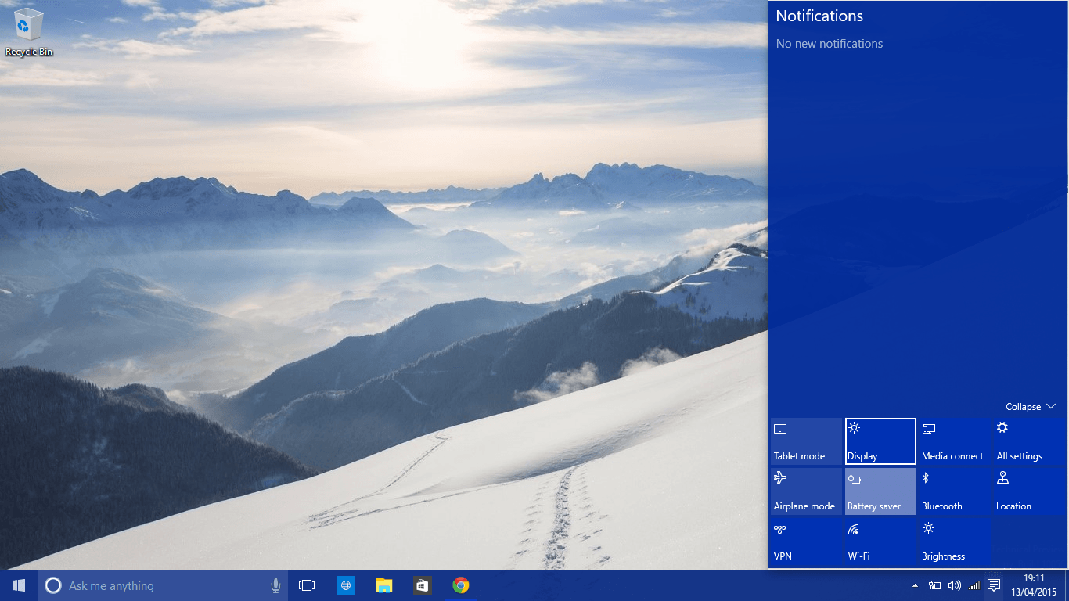The width and height of the screenshot is (1069, 601).
Task: Open the Display quick action tile
Action: pyautogui.click(x=880, y=441)
